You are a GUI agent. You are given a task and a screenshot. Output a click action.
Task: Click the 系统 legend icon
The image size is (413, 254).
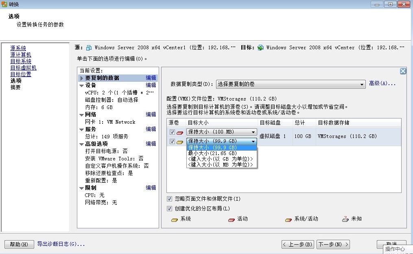175,219
